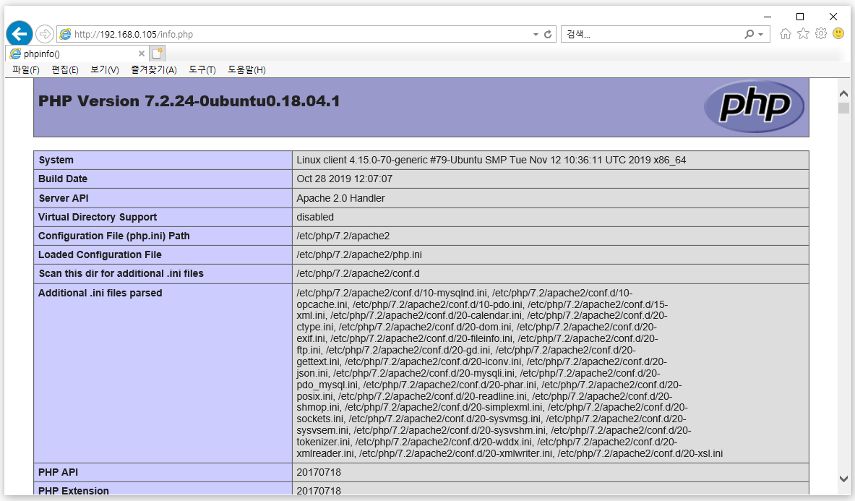This screenshot has width=855, height=501.
Task: Close the browser window
Action: pyautogui.click(x=833, y=17)
